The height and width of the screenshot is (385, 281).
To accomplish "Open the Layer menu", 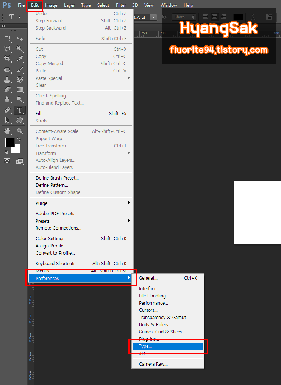I will click(x=69, y=5).
